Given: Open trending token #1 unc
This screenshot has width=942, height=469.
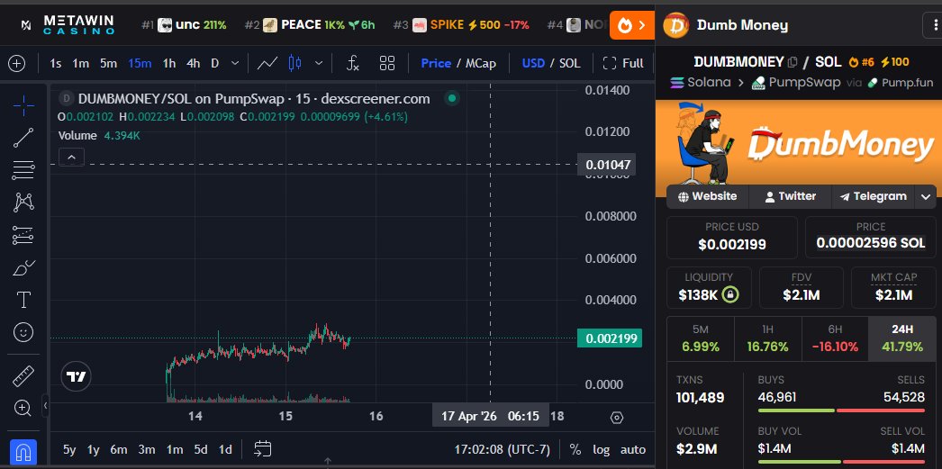Looking at the screenshot, I should click(x=184, y=24).
